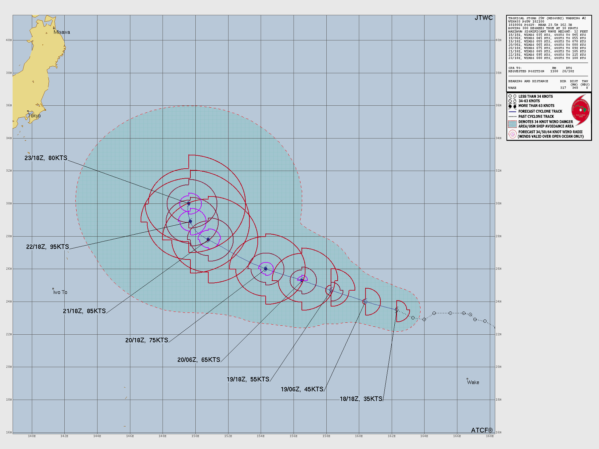
Task: Select the '22/18Z, 95KTS' forecast label
Action: click(x=47, y=247)
